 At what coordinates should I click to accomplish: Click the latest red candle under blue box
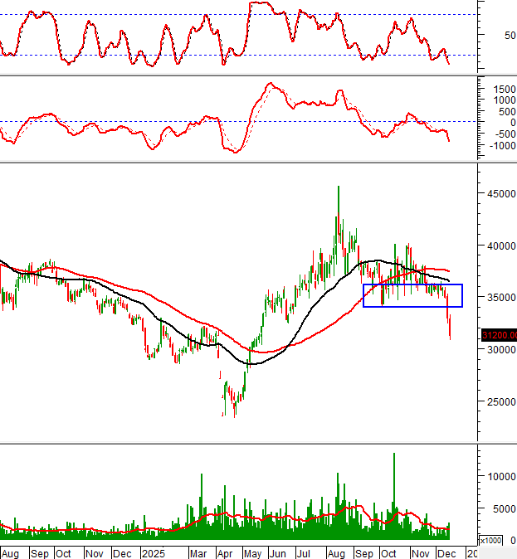[x=450, y=328]
